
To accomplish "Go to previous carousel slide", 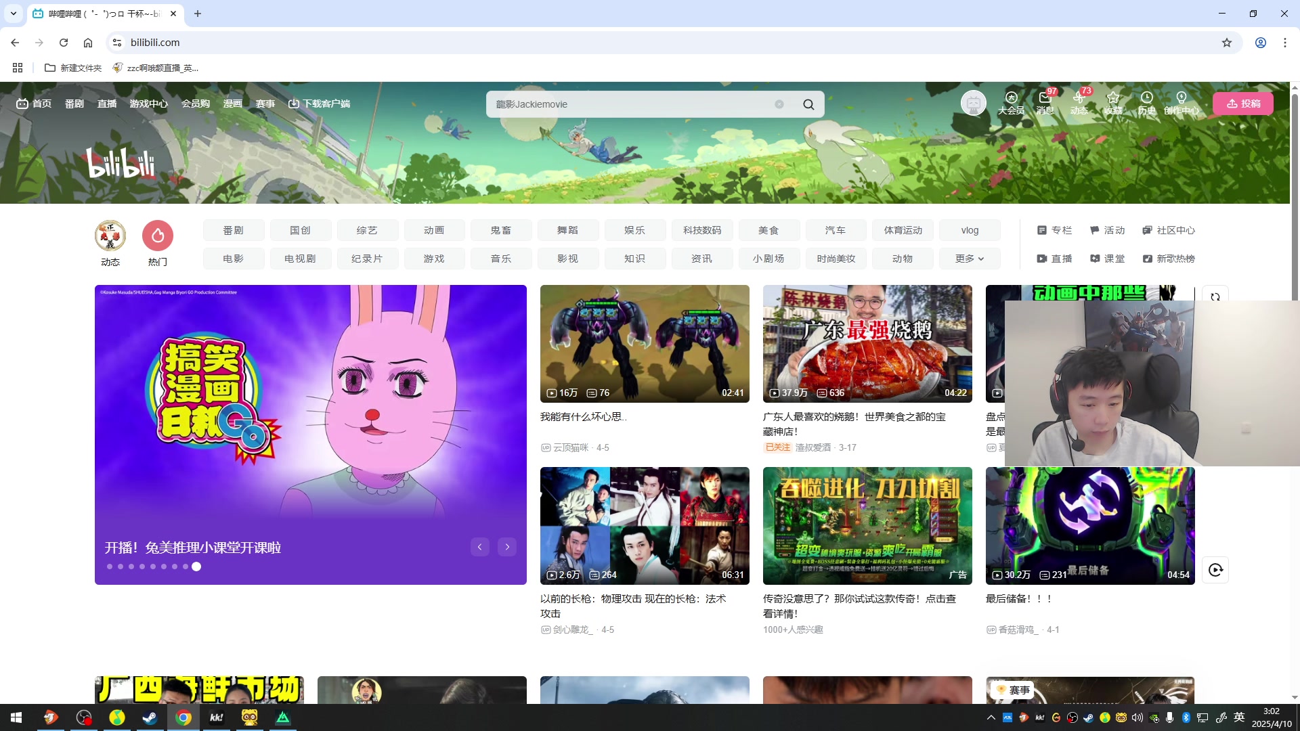I will tap(480, 547).
